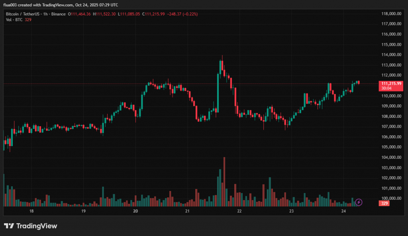This screenshot has width=408, height=236.
Task: Click the flua003 username in header
Action: pyautogui.click(x=12, y=5)
